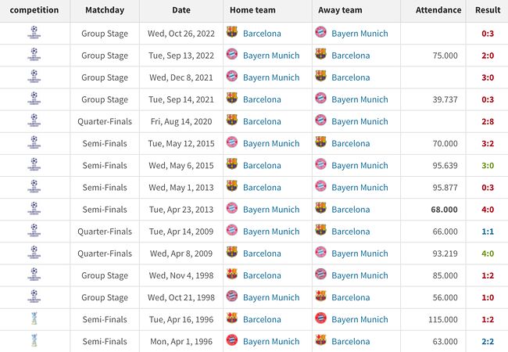Click UEFA Cup trophy icon for Apr 16, 1996
Image resolution: width=508 pixels, height=352 pixels.
coord(34,318)
